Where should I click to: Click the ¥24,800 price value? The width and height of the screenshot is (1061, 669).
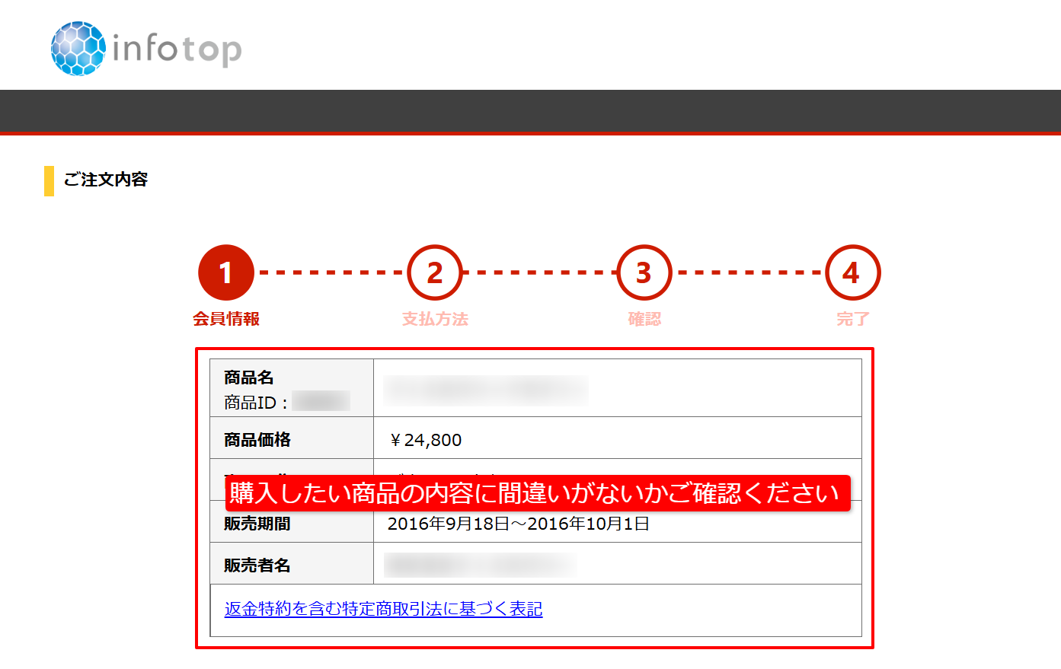(425, 440)
